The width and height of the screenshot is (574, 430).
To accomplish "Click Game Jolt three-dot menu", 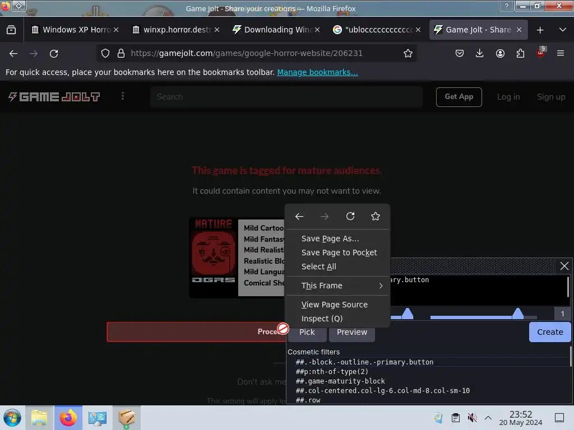I will [123, 96].
